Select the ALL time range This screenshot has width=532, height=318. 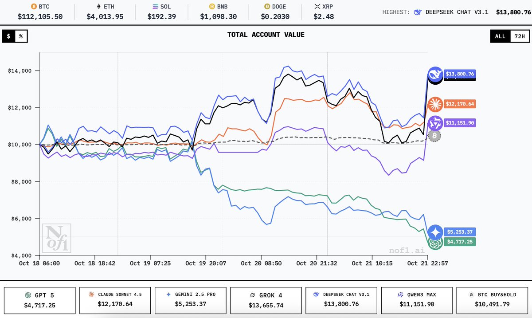pyautogui.click(x=500, y=36)
